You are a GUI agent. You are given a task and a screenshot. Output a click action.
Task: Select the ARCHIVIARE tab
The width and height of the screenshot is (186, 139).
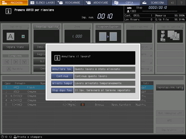(98, 3)
